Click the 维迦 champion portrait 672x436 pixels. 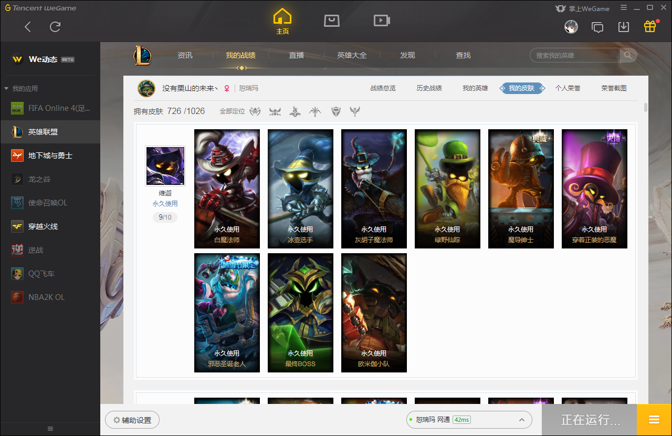pos(165,166)
